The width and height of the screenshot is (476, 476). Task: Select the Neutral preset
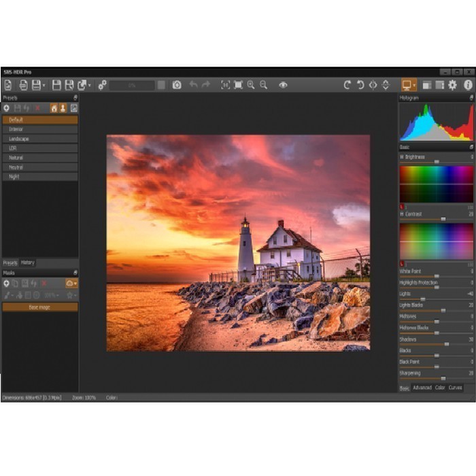(40, 167)
